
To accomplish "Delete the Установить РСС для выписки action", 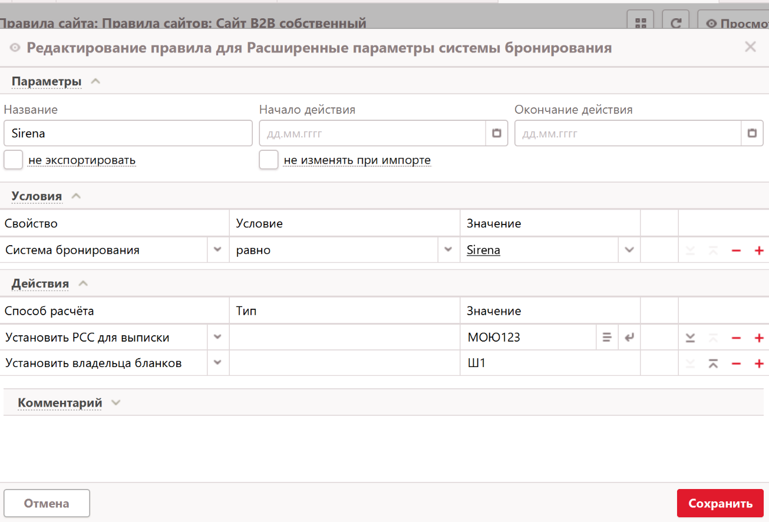I will [736, 338].
